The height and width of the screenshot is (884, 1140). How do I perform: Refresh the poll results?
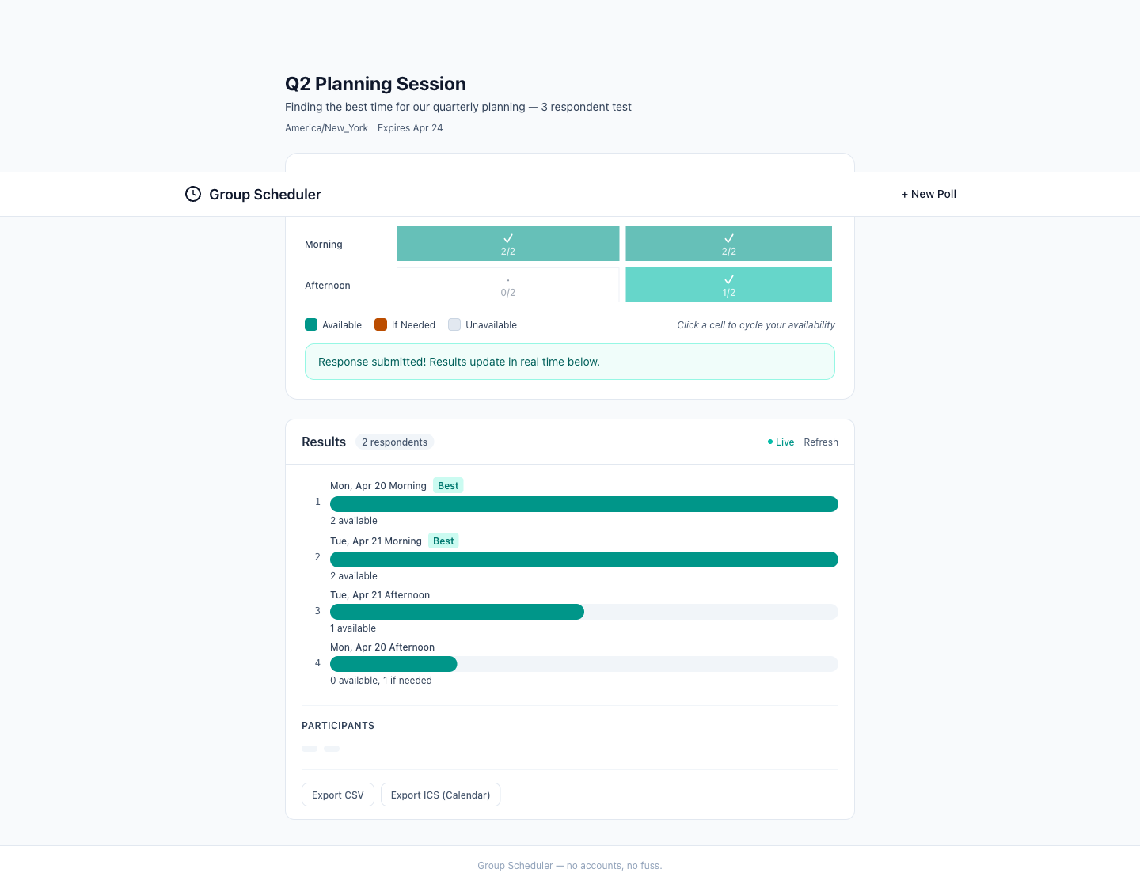coord(821,442)
